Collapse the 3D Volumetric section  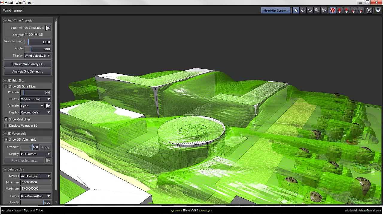click(x=5, y=133)
